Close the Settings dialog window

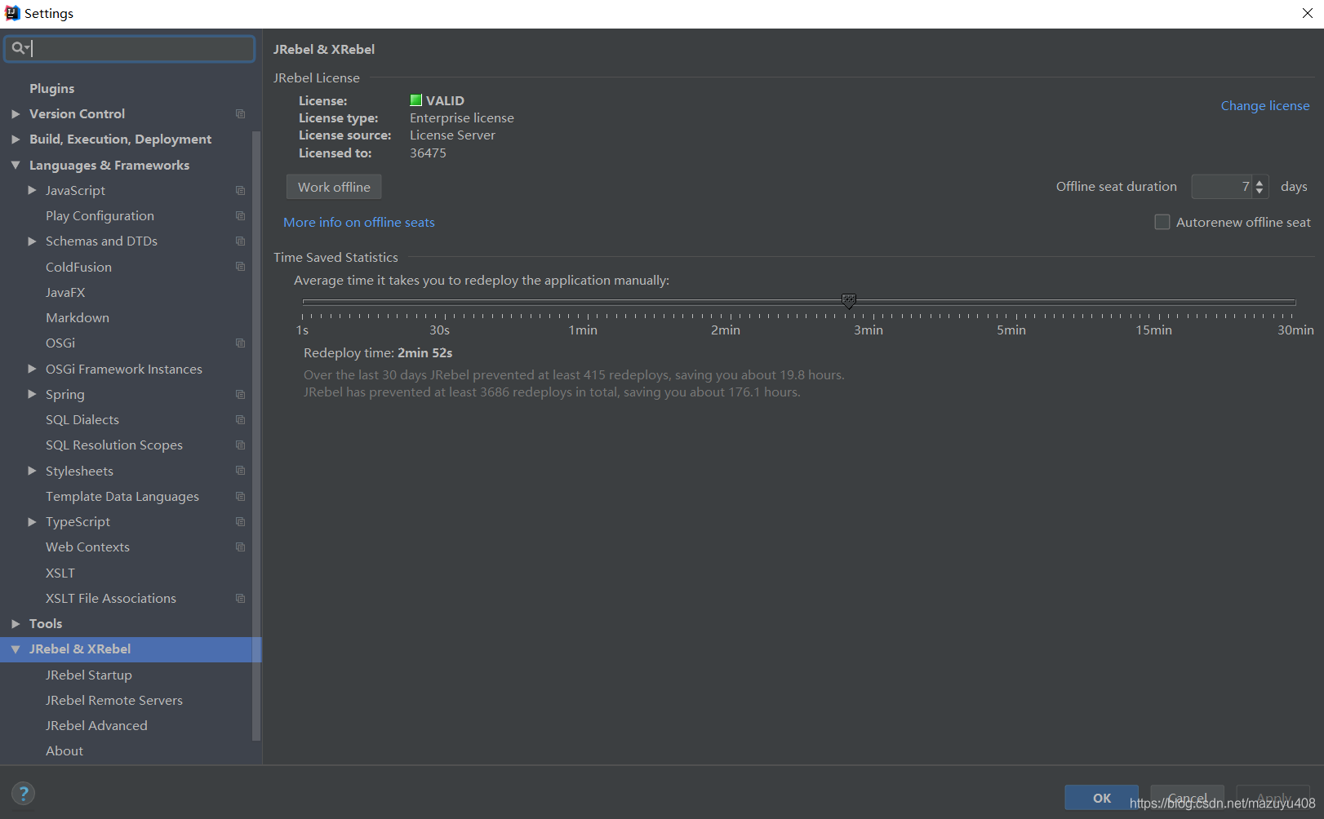click(1307, 13)
